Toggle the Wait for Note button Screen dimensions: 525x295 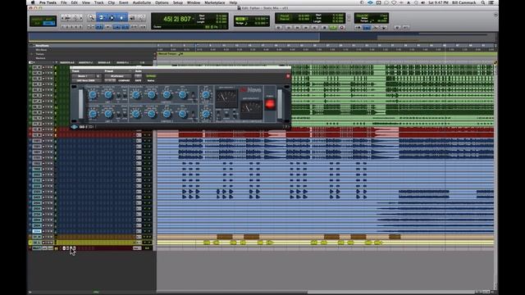pyautogui.click(x=358, y=28)
